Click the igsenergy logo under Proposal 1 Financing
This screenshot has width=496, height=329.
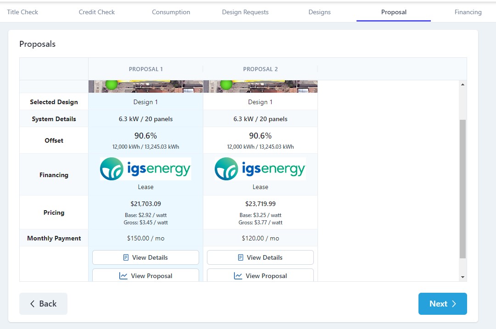coord(145,168)
